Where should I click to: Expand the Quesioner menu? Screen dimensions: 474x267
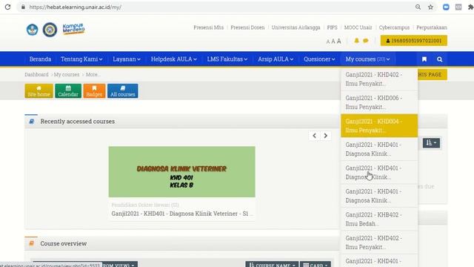(x=319, y=59)
